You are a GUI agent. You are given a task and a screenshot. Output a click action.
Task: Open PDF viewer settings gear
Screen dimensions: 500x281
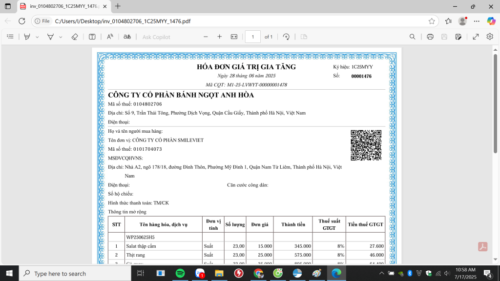tap(490, 37)
